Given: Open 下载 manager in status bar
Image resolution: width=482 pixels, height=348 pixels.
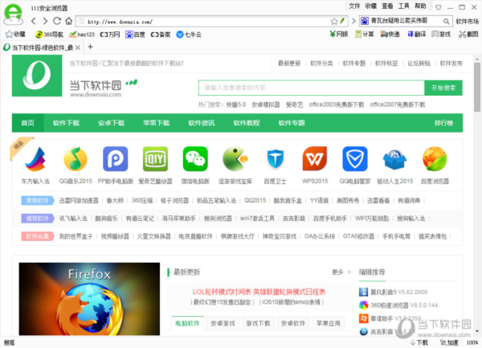Looking at the screenshot, I should pos(419,342).
